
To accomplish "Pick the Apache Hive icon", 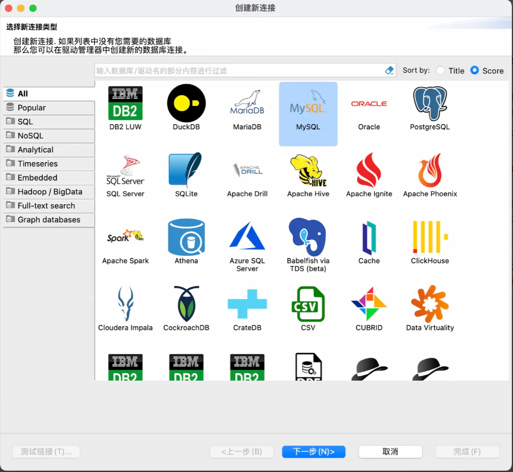I will (x=308, y=171).
